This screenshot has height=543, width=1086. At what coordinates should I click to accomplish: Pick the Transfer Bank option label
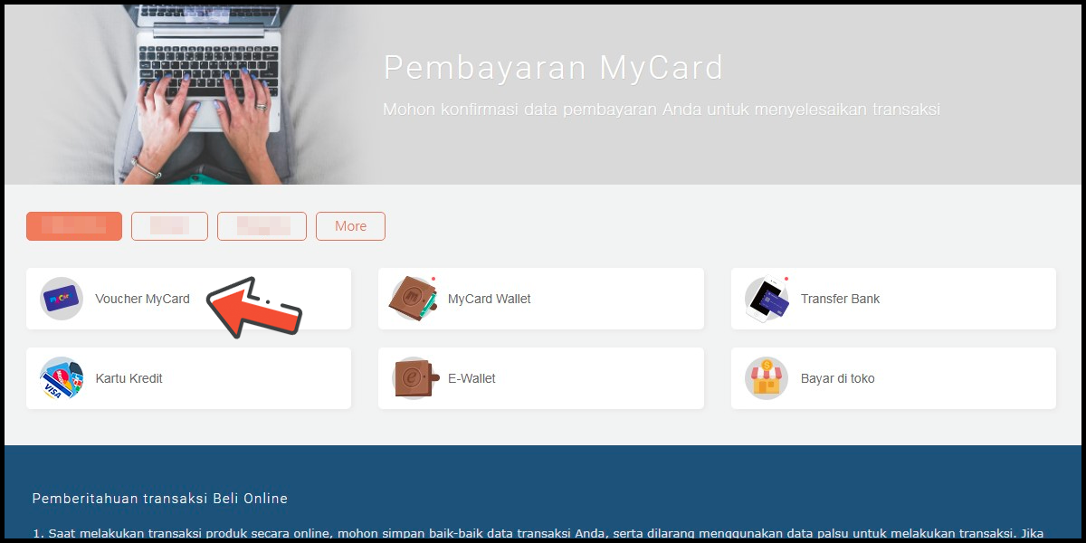click(x=840, y=299)
